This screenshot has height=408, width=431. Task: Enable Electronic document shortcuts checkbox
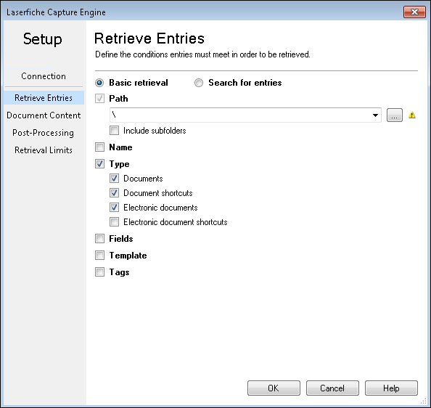pyautogui.click(x=115, y=222)
